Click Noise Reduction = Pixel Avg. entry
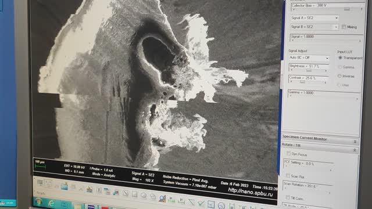372x209 pixels. (185, 179)
